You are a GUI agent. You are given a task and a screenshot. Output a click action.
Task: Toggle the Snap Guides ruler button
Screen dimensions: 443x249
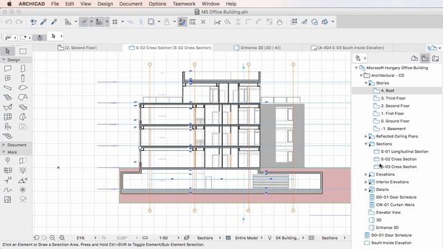tap(99, 21)
